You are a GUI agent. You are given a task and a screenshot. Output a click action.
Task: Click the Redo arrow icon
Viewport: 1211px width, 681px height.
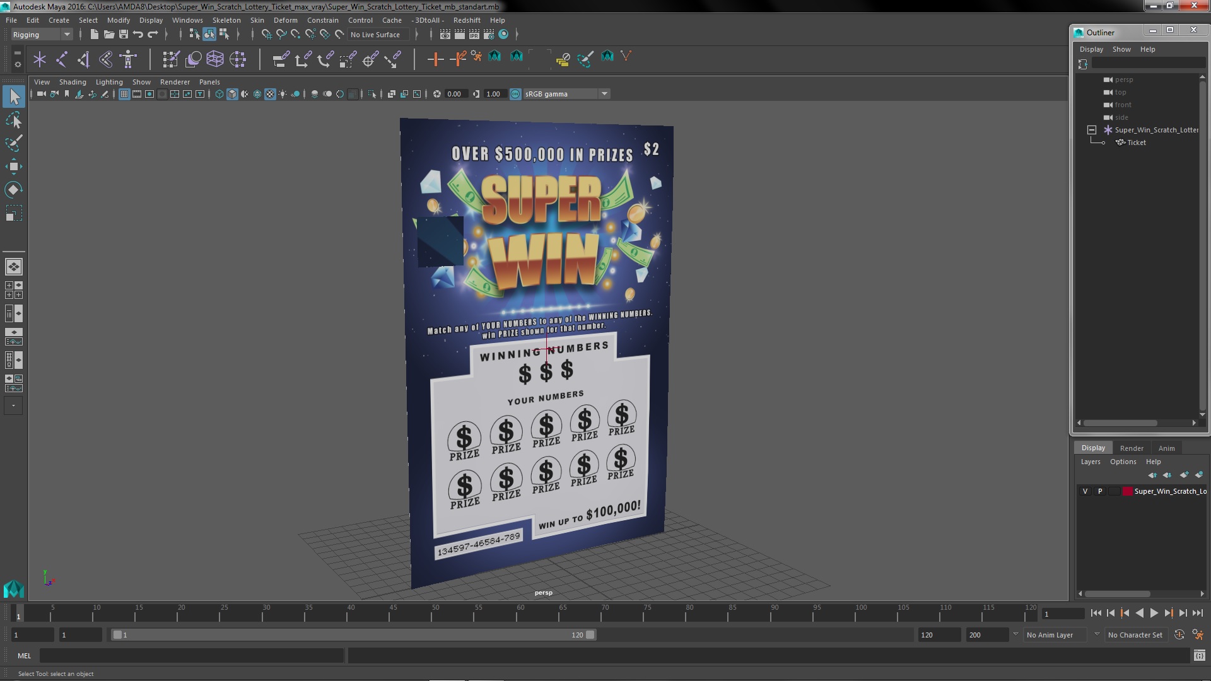click(x=153, y=35)
